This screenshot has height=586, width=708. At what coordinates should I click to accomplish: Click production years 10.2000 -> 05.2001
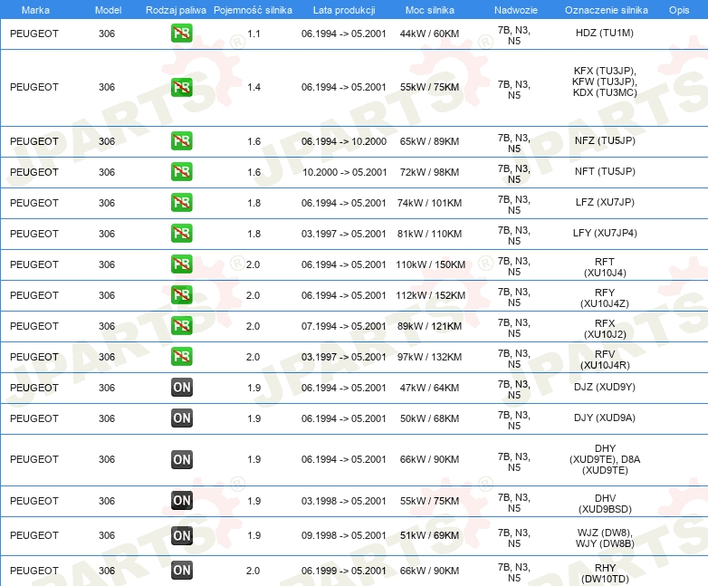point(345,172)
